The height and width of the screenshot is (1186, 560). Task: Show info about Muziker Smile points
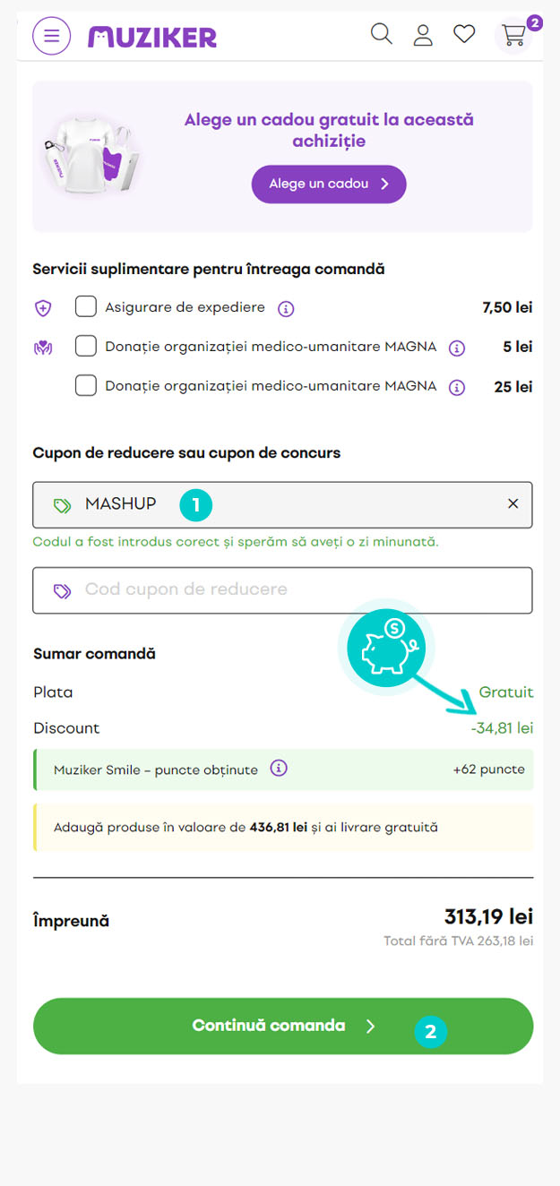[x=279, y=769]
